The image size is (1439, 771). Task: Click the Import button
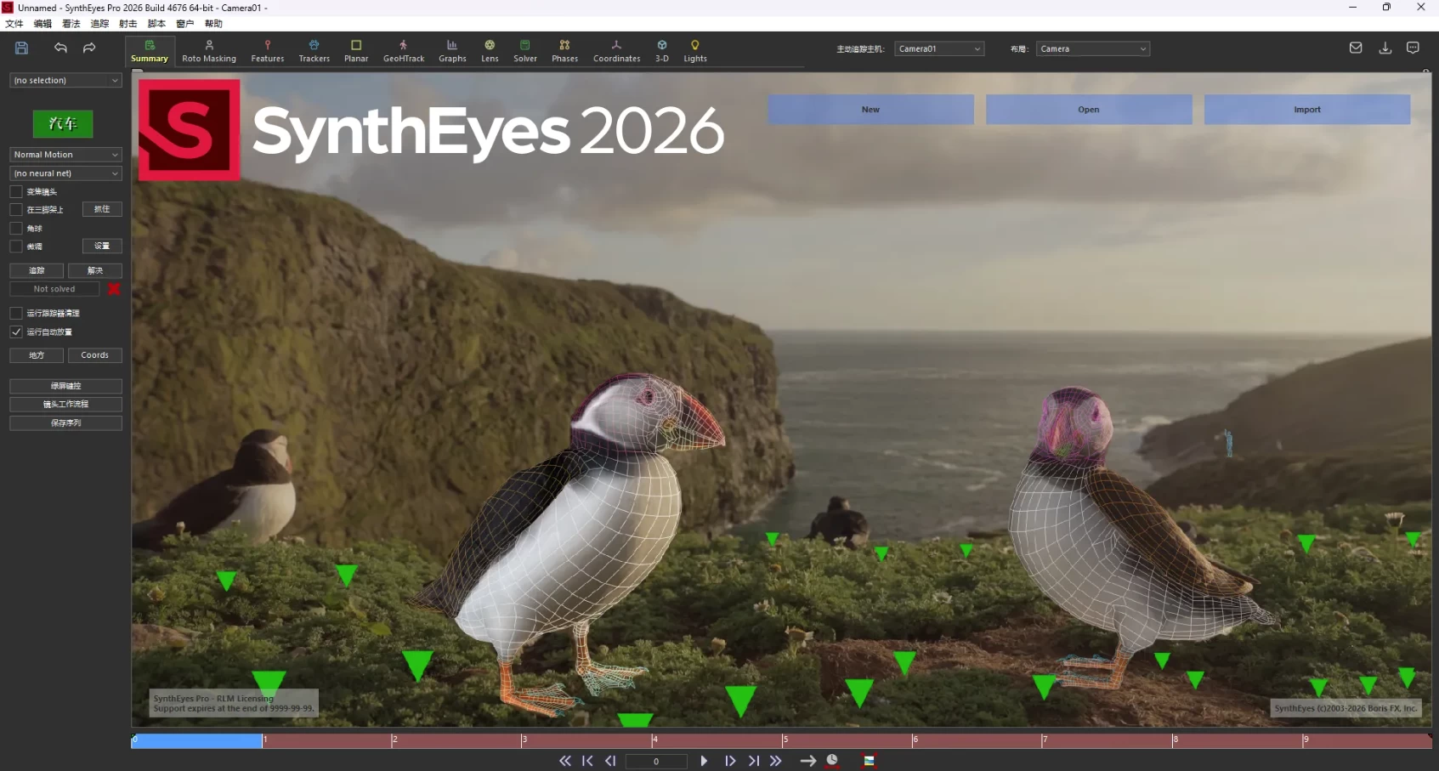[x=1307, y=110]
